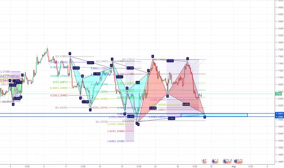284x168 pixels.
Task: Select the 0.548 ratio label
Action: click(153, 108)
